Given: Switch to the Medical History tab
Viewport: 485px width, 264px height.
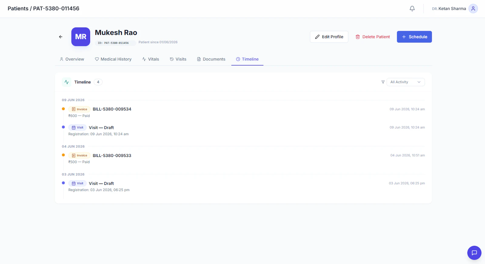Looking at the screenshot, I should tap(113, 59).
